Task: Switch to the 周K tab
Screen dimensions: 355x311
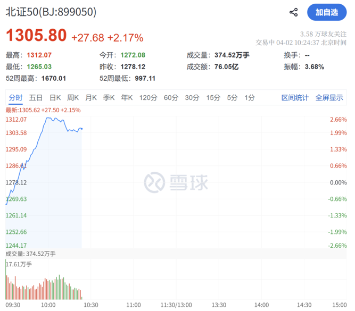Action: 73,98
